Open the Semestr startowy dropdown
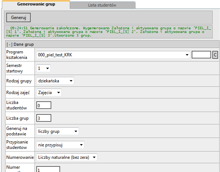220x172 pixels. [x=43, y=68]
